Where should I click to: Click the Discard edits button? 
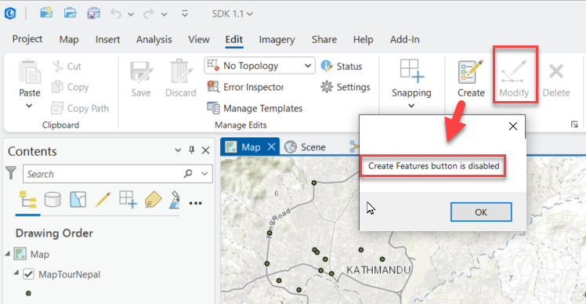pos(180,78)
